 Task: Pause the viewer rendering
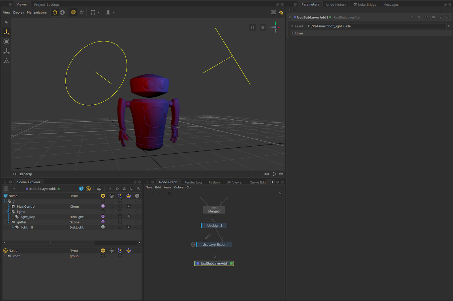(252, 27)
